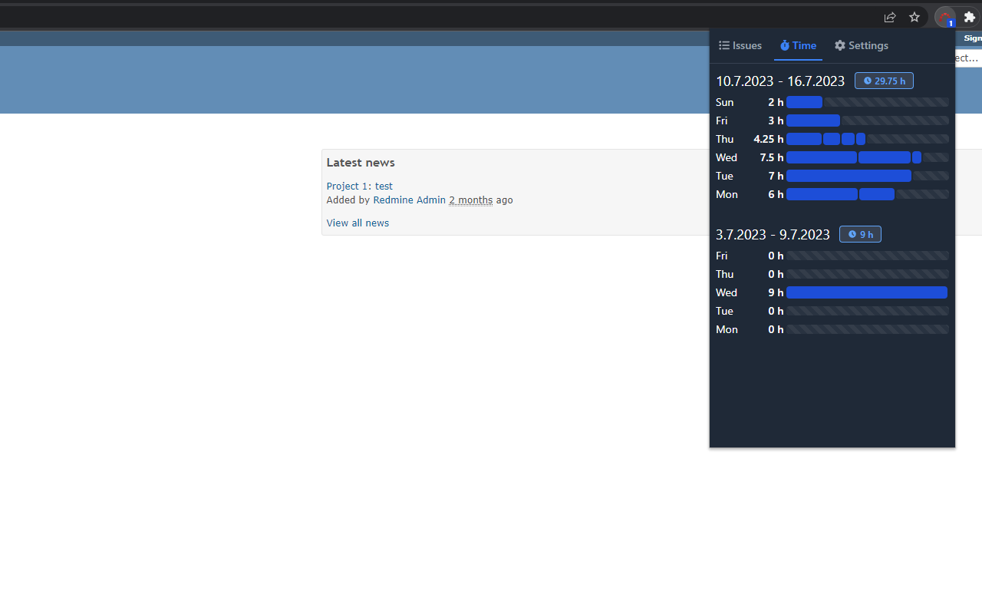Click the 9 h weekly total badge

click(x=860, y=234)
